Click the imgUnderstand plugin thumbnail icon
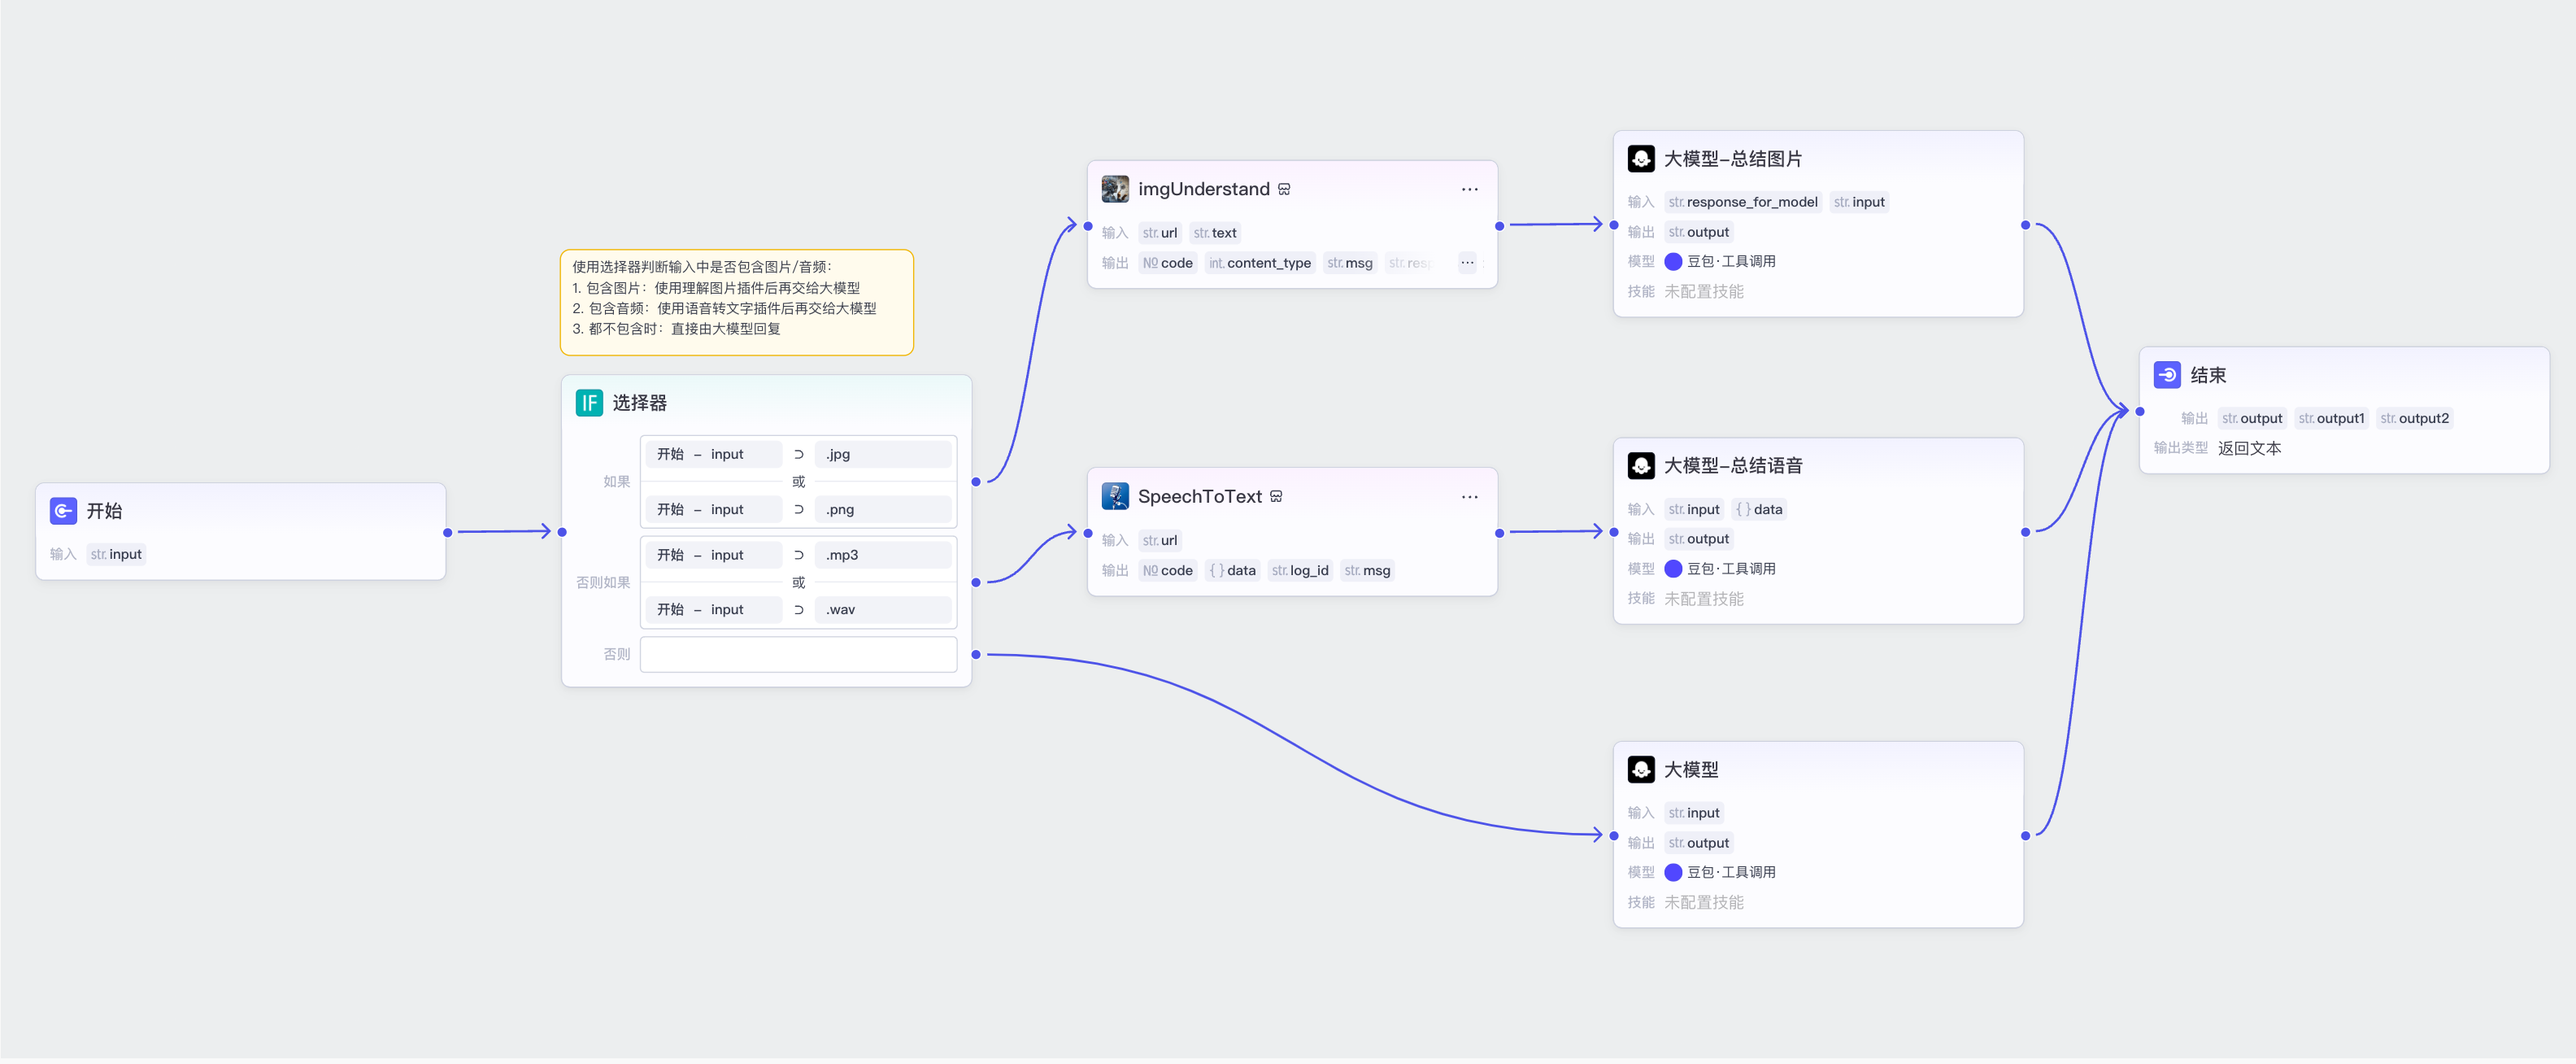Image resolution: width=2576 pixels, height=1064 pixels. click(x=1115, y=189)
